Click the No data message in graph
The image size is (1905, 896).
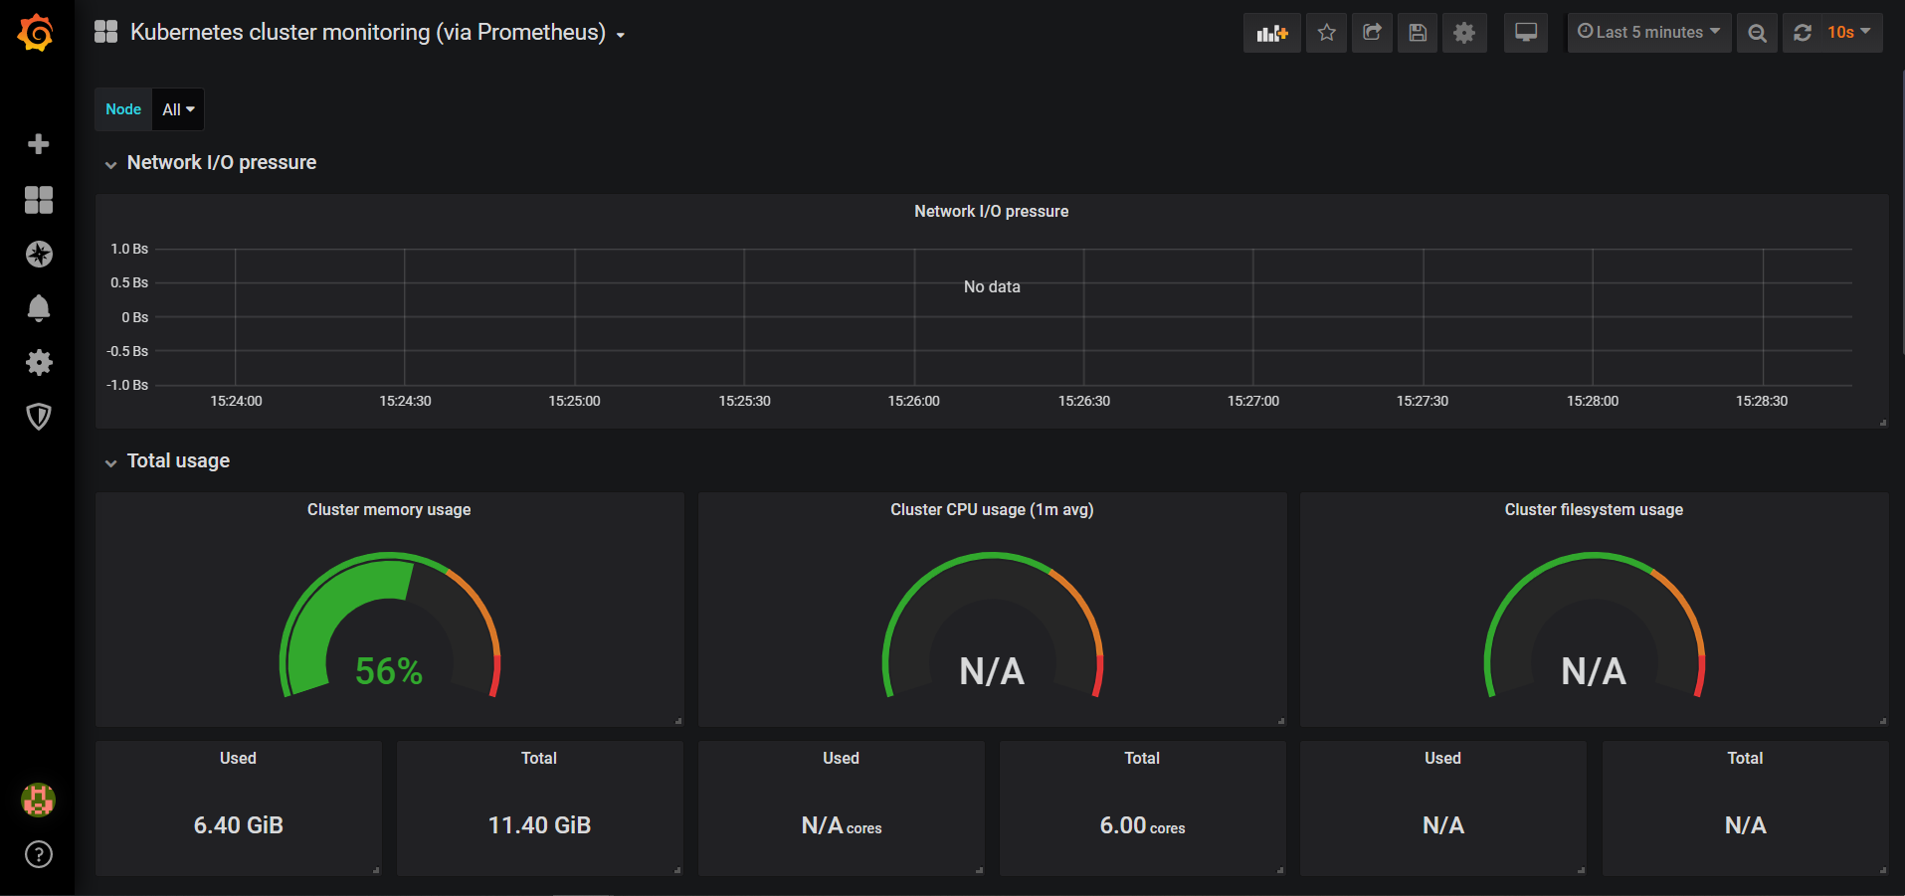click(992, 286)
